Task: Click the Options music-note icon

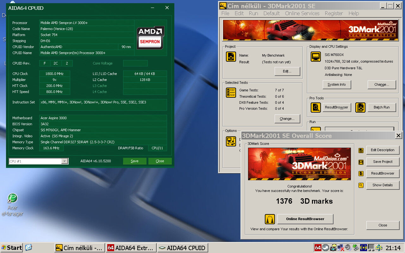Action: pyautogui.click(x=231, y=141)
